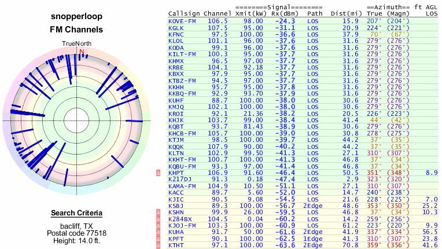
Task: Open the KILT-FM callsign link
Action: click(180, 54)
